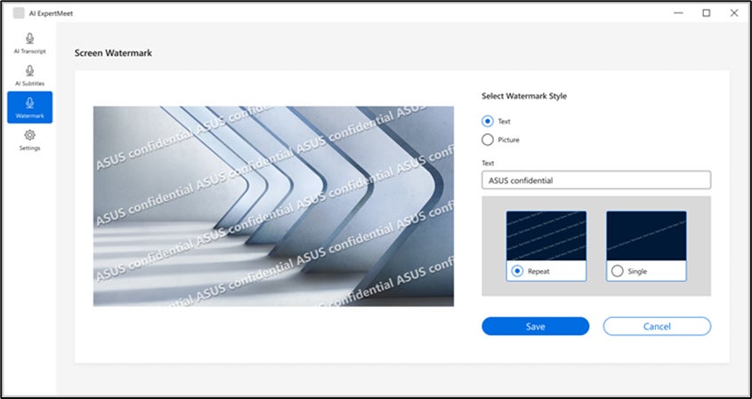Choose the Repeat layout radio button
Viewport: 752px width, 399px height.
click(x=517, y=271)
